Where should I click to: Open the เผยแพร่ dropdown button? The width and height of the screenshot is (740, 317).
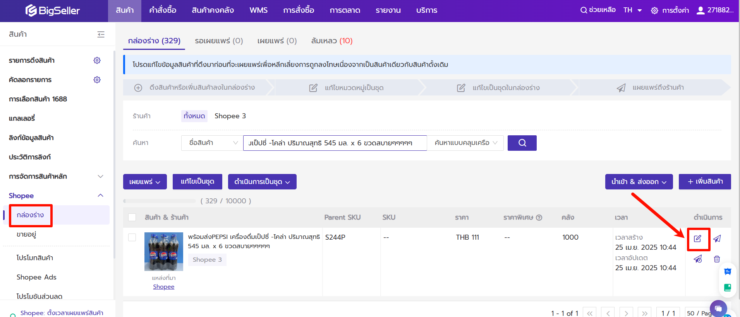click(x=145, y=182)
